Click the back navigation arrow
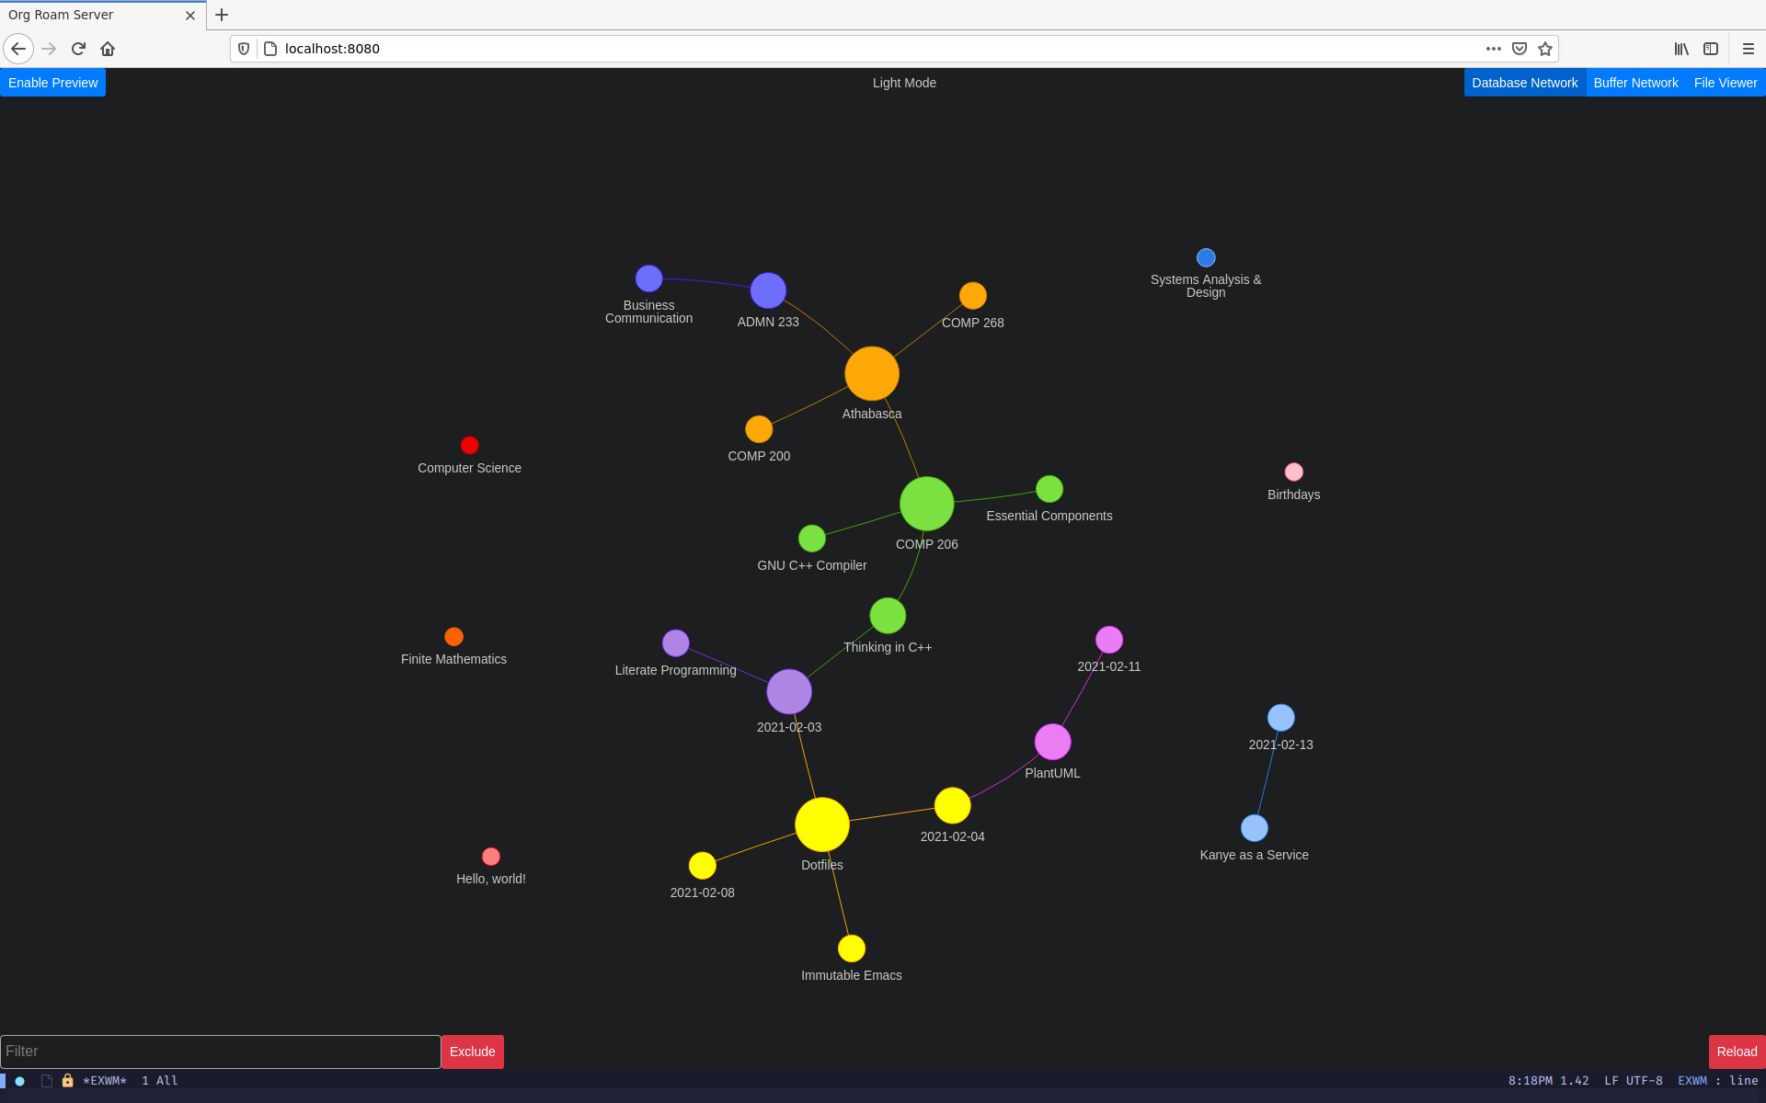 pyautogui.click(x=19, y=49)
